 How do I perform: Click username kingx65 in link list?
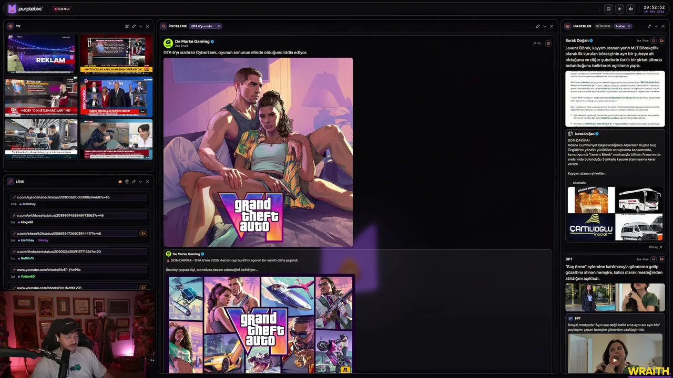coord(27,222)
